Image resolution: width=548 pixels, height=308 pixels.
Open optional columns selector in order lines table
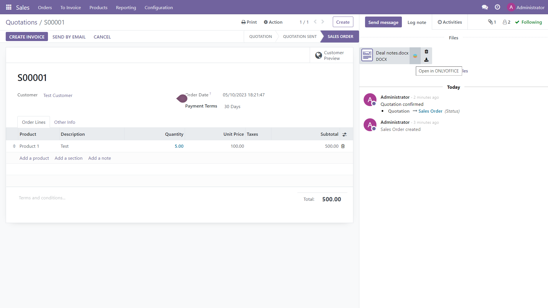344,134
